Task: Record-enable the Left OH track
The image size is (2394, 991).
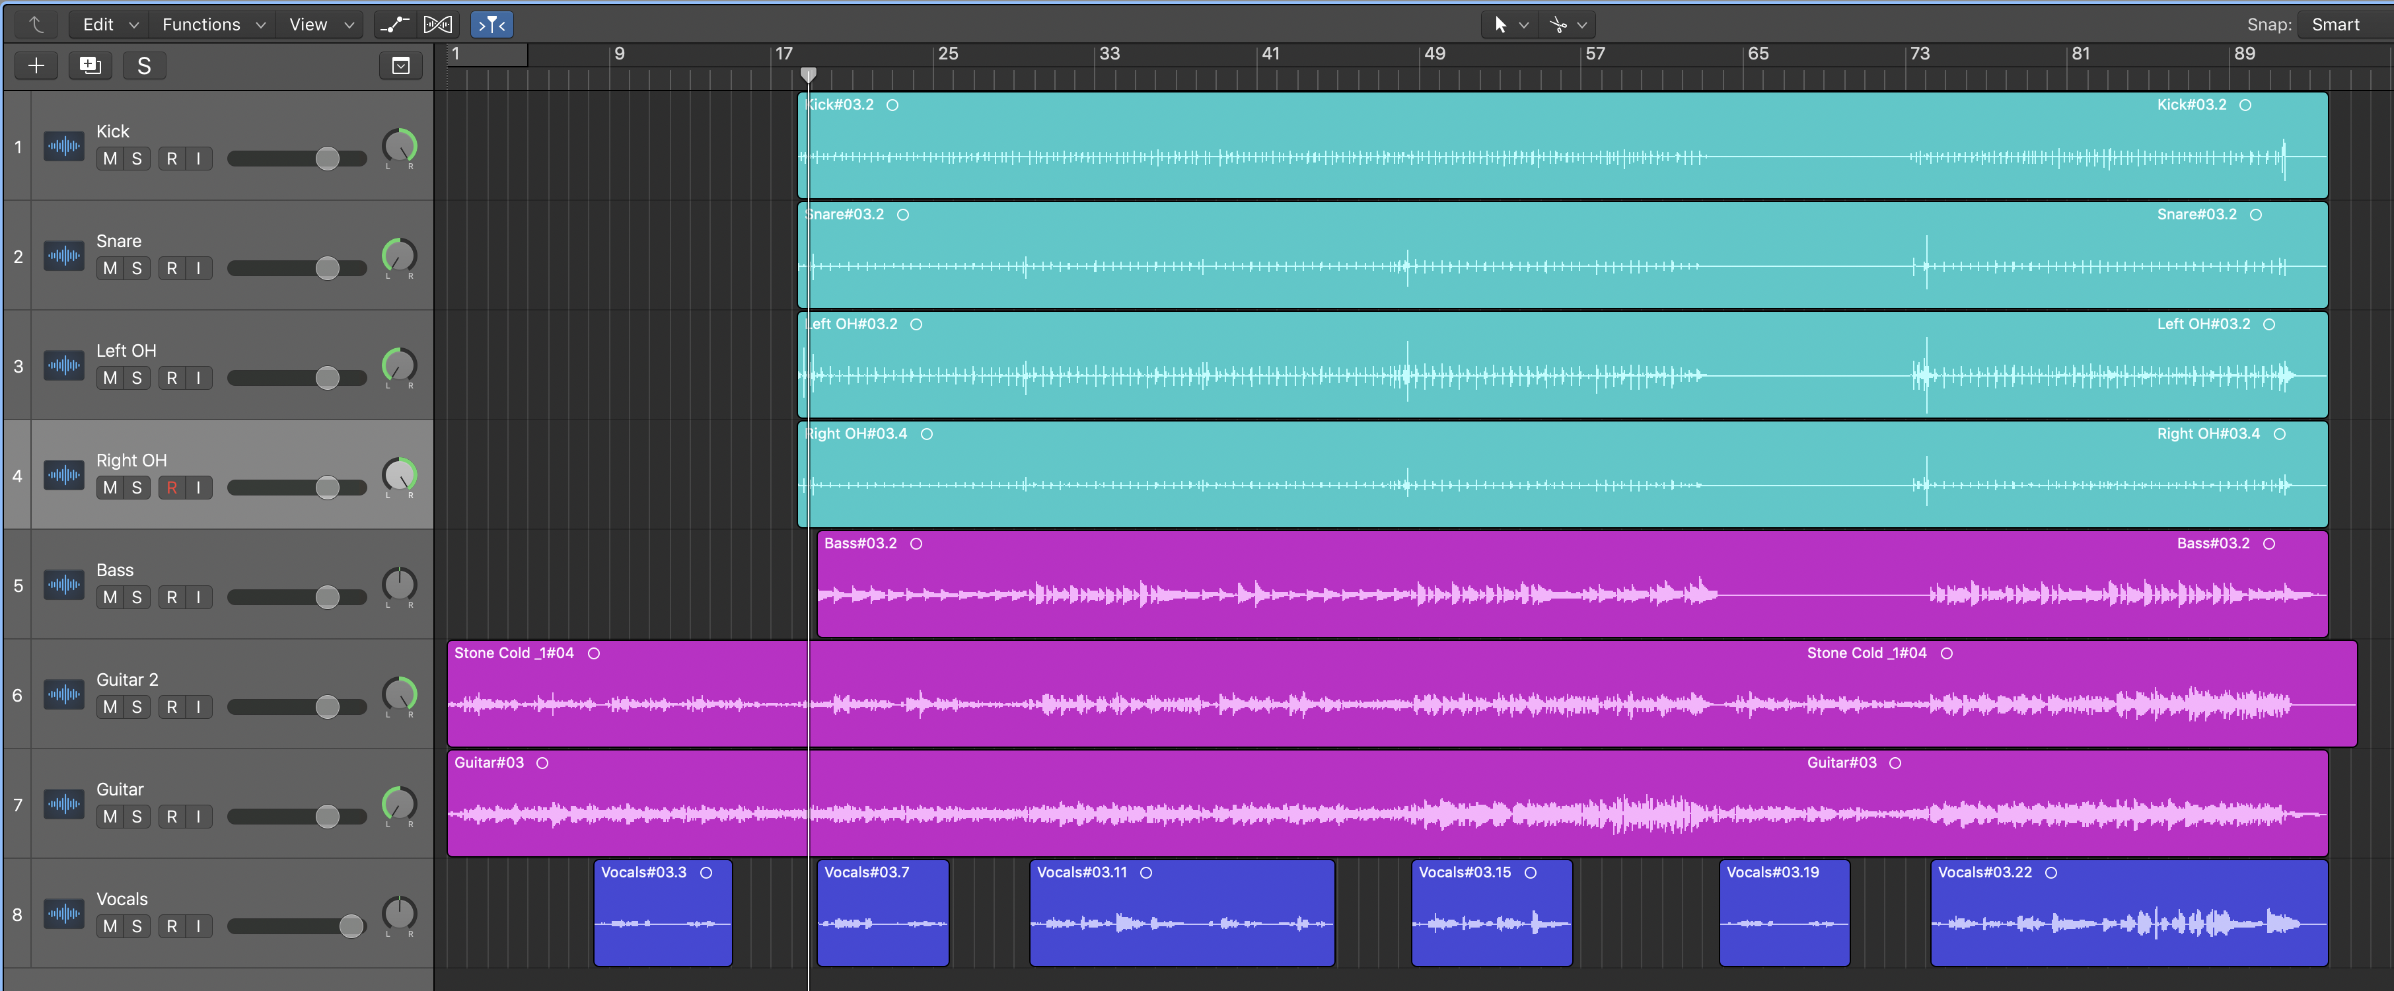Action: coord(172,379)
